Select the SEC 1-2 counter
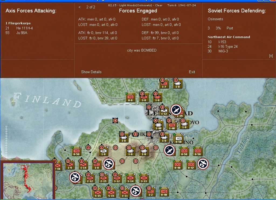276x200 pixels. pyautogui.click(x=151, y=192)
